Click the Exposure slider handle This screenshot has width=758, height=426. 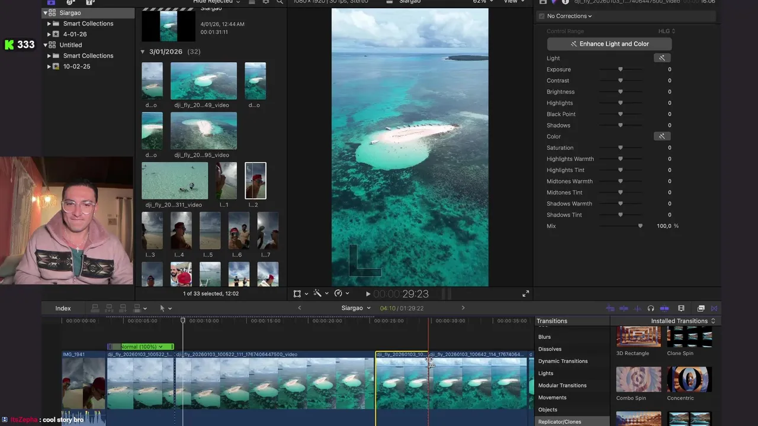[x=621, y=69]
